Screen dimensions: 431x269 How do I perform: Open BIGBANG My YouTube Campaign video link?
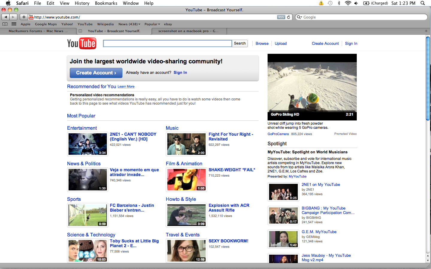tap(328, 210)
